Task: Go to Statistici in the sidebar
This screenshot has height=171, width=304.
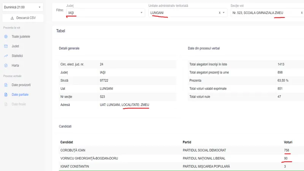Action: click(17, 56)
